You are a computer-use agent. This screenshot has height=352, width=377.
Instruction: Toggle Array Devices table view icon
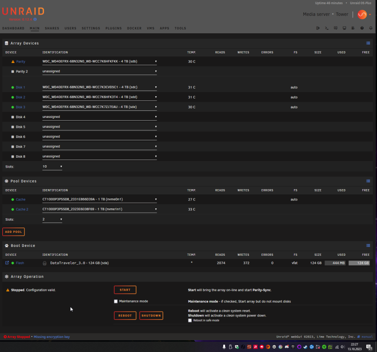click(x=368, y=43)
